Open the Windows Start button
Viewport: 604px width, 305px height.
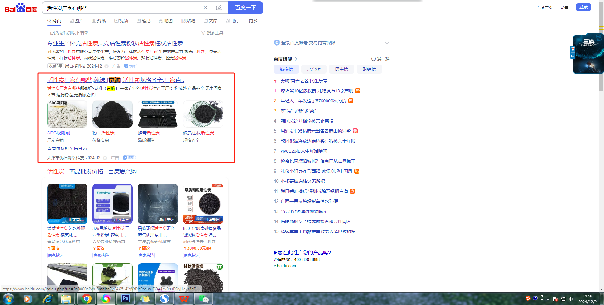click(x=8, y=299)
